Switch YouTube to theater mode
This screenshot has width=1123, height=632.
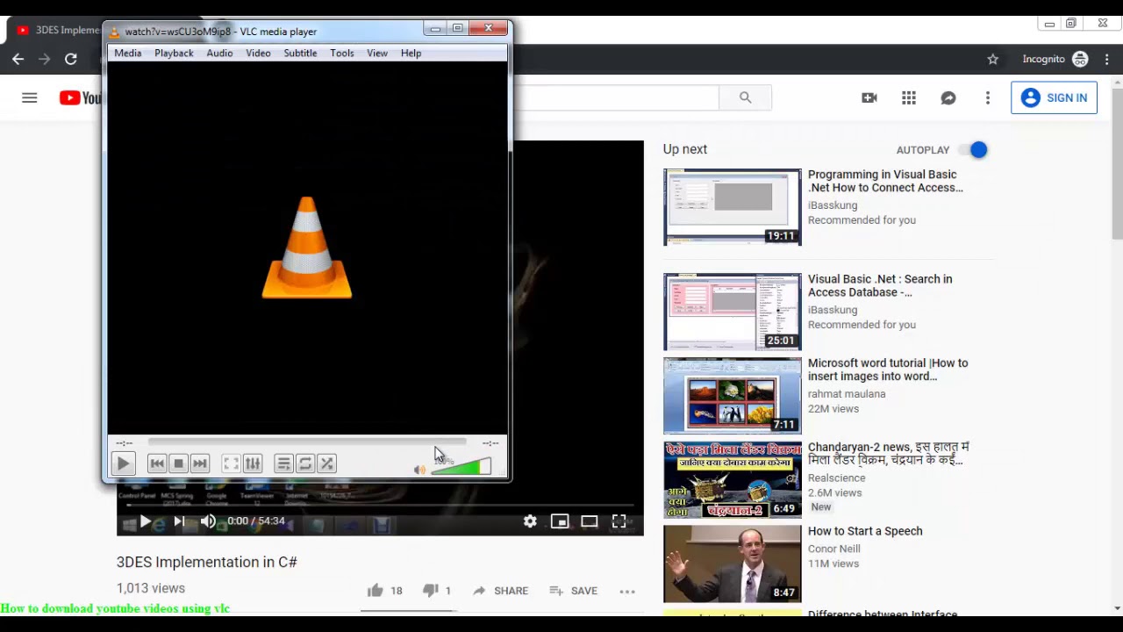coord(590,521)
